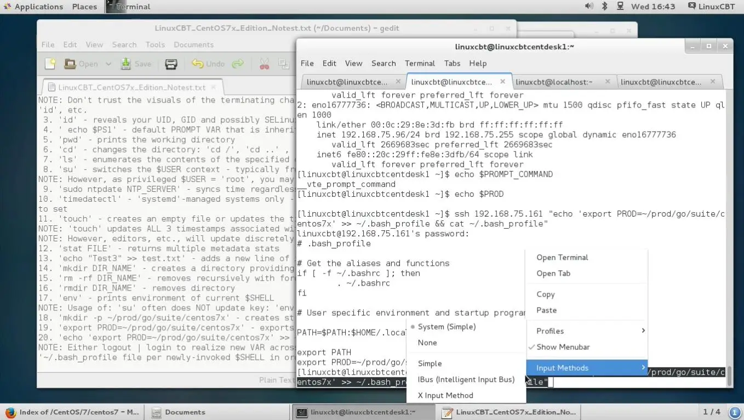
Task: Undo the last edit in gedit
Action: click(x=208, y=64)
